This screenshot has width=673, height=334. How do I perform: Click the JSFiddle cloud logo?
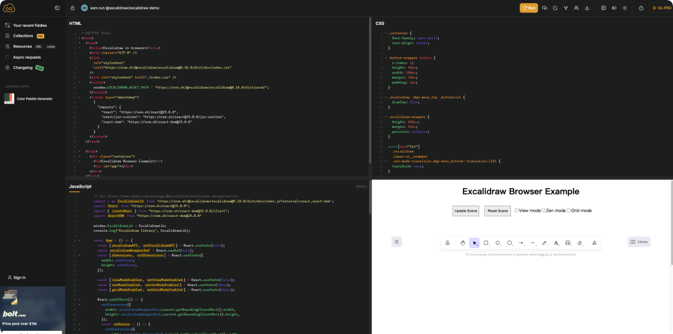[x=9, y=7]
